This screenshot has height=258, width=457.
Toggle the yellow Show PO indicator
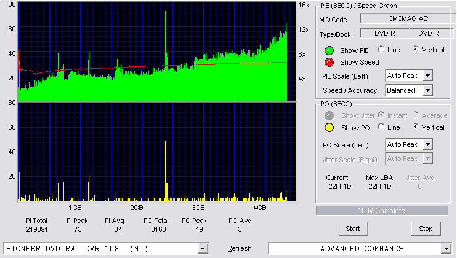click(329, 128)
